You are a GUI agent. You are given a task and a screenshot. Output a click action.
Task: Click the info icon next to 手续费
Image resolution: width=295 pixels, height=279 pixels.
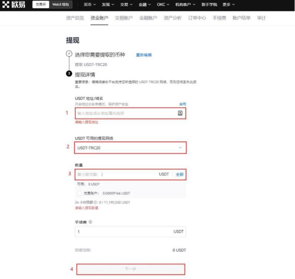point(90,222)
